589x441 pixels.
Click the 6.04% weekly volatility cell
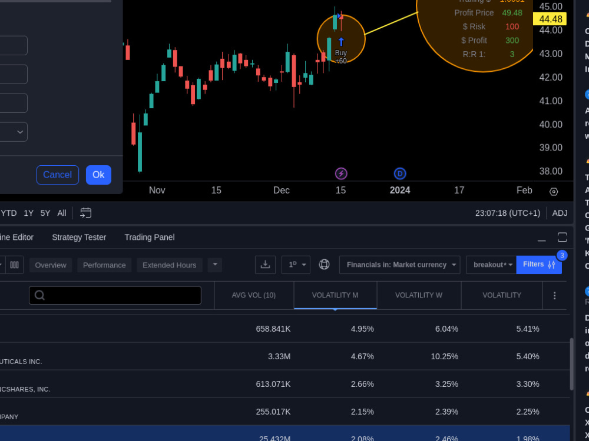pos(447,329)
